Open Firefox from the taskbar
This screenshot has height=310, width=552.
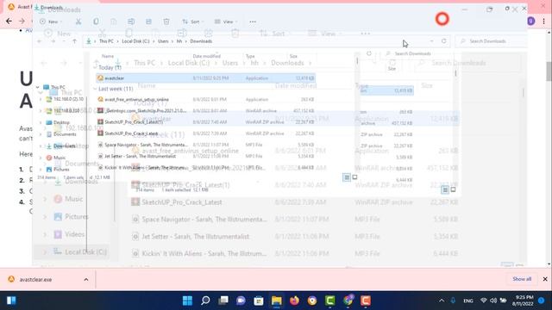coord(294,301)
